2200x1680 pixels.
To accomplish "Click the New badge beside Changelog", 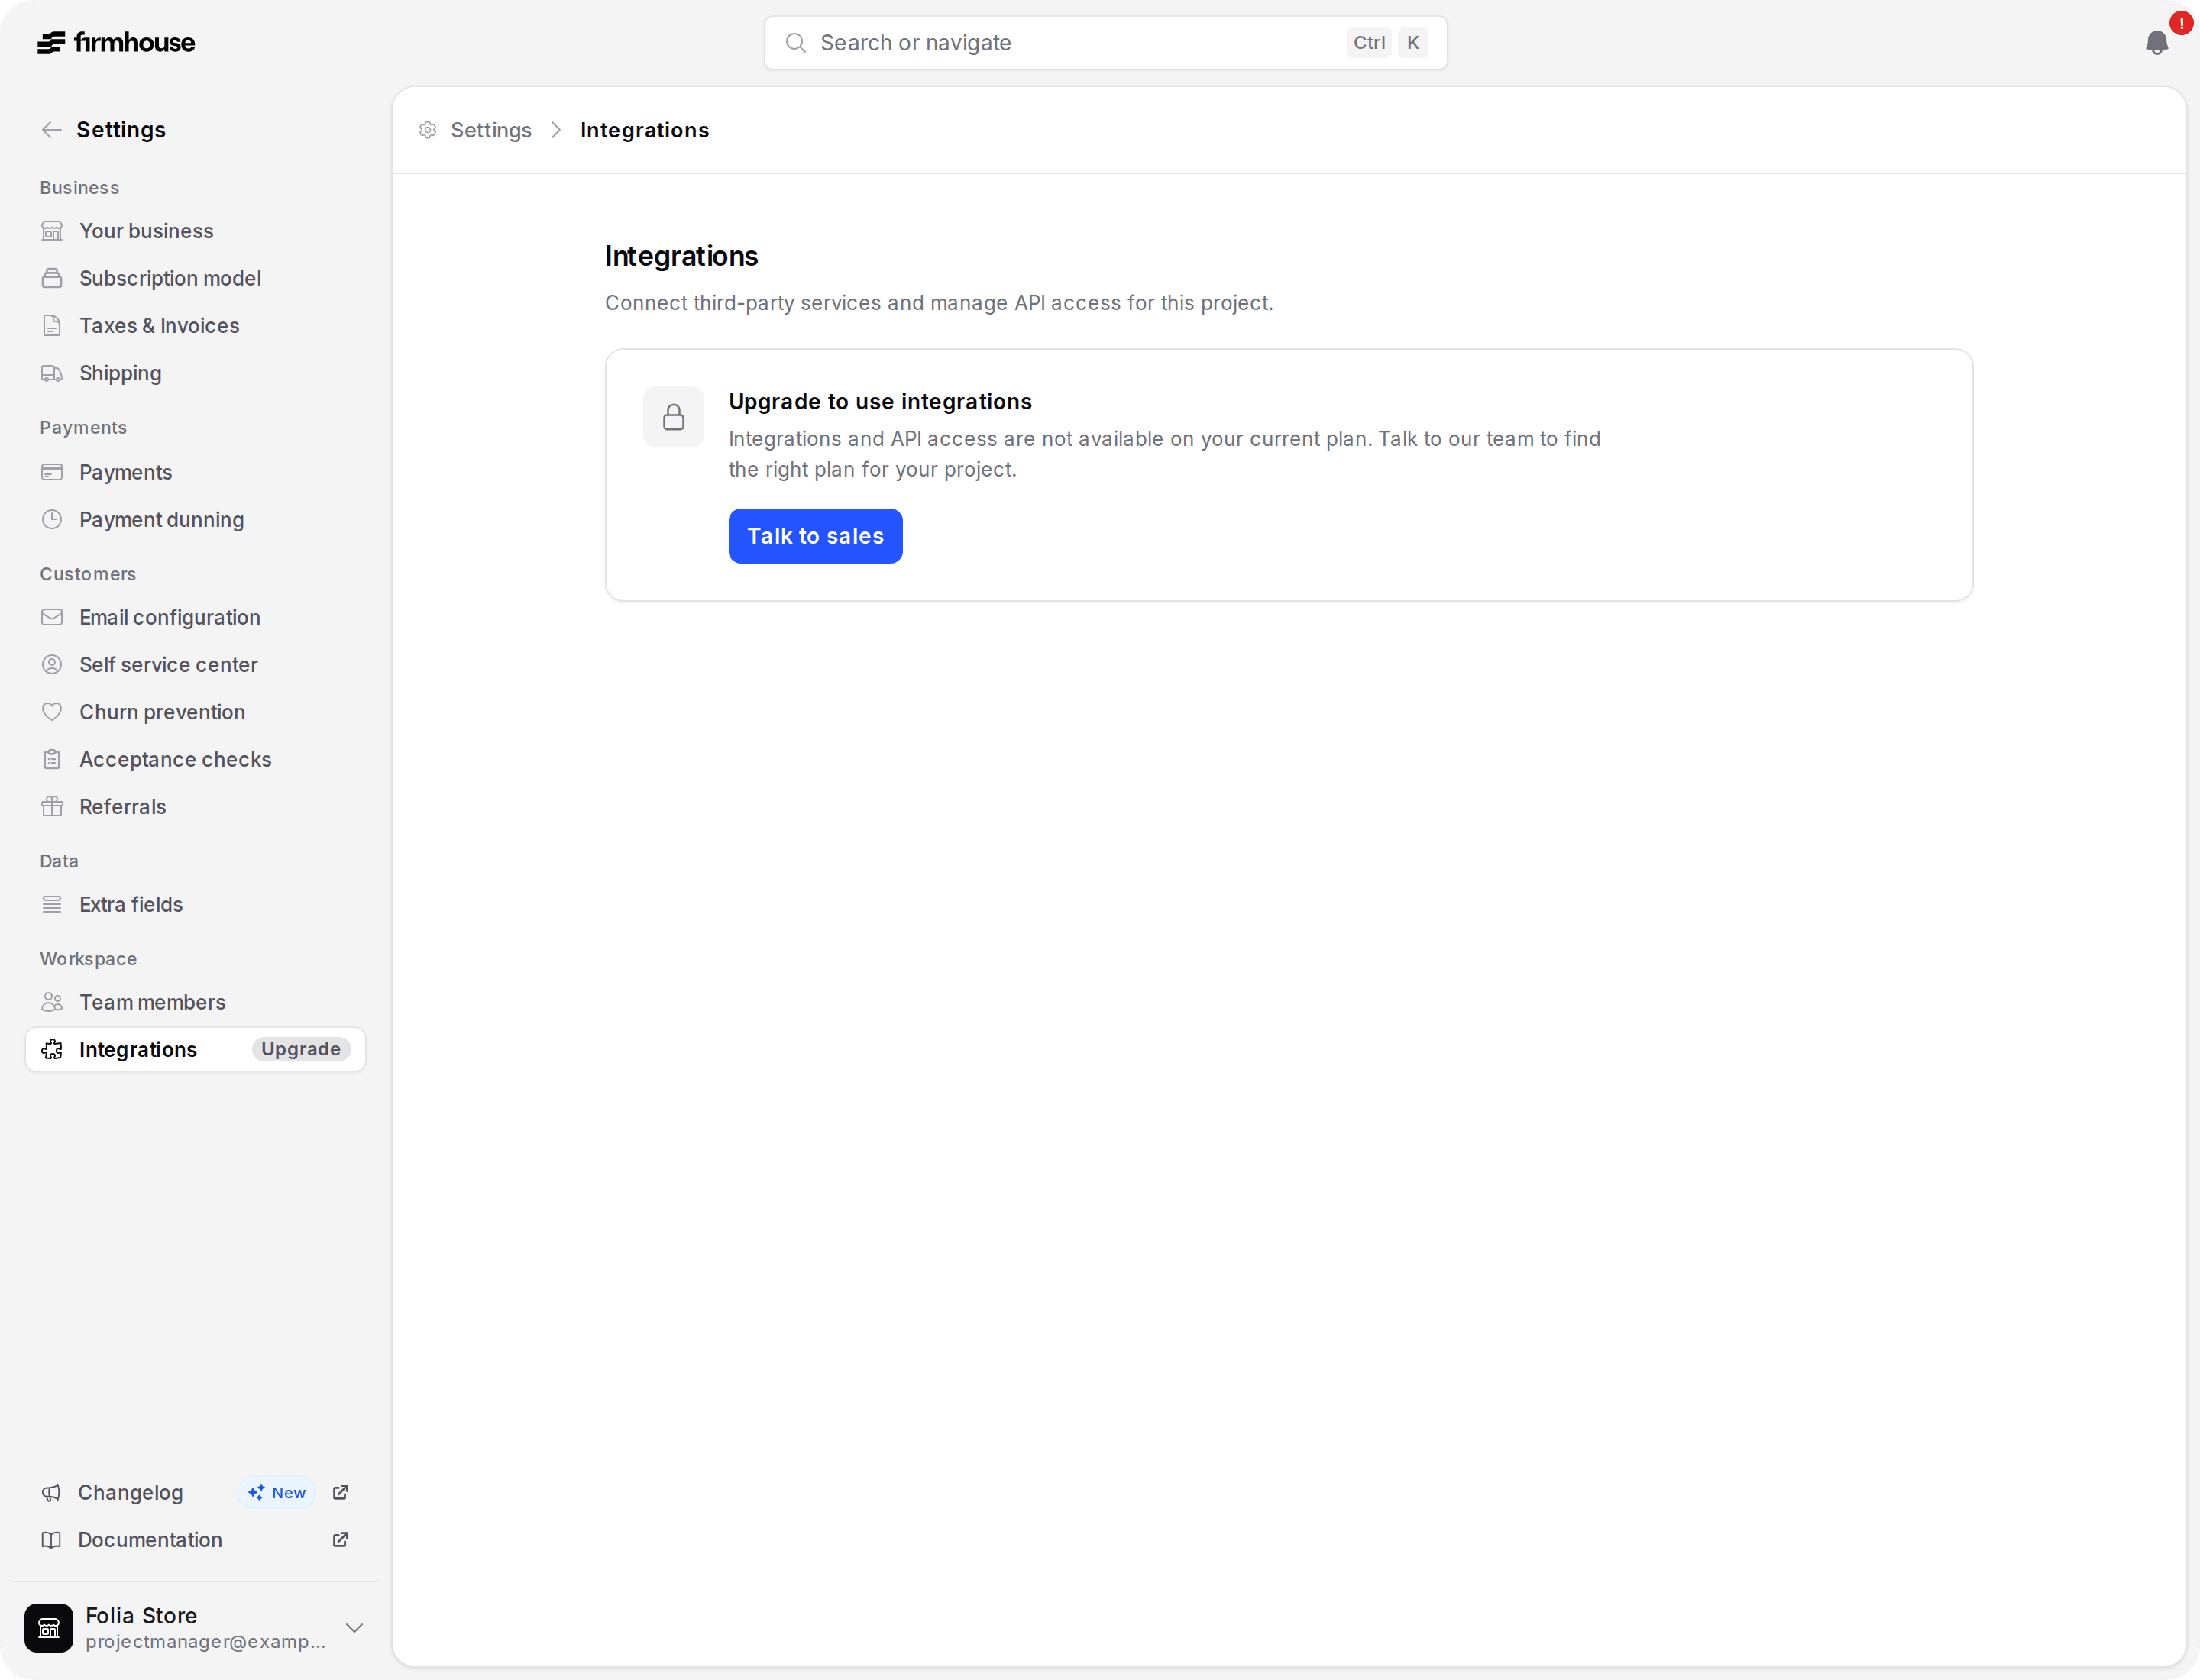I will tap(277, 1493).
